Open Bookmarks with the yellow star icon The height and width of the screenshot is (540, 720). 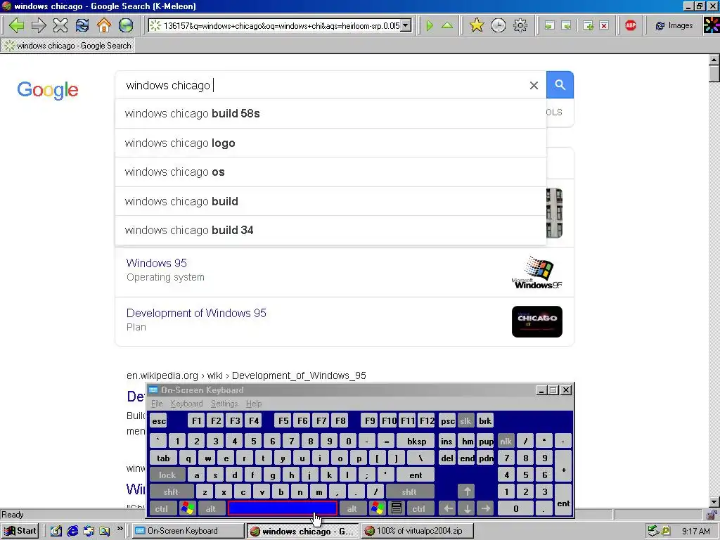477,25
